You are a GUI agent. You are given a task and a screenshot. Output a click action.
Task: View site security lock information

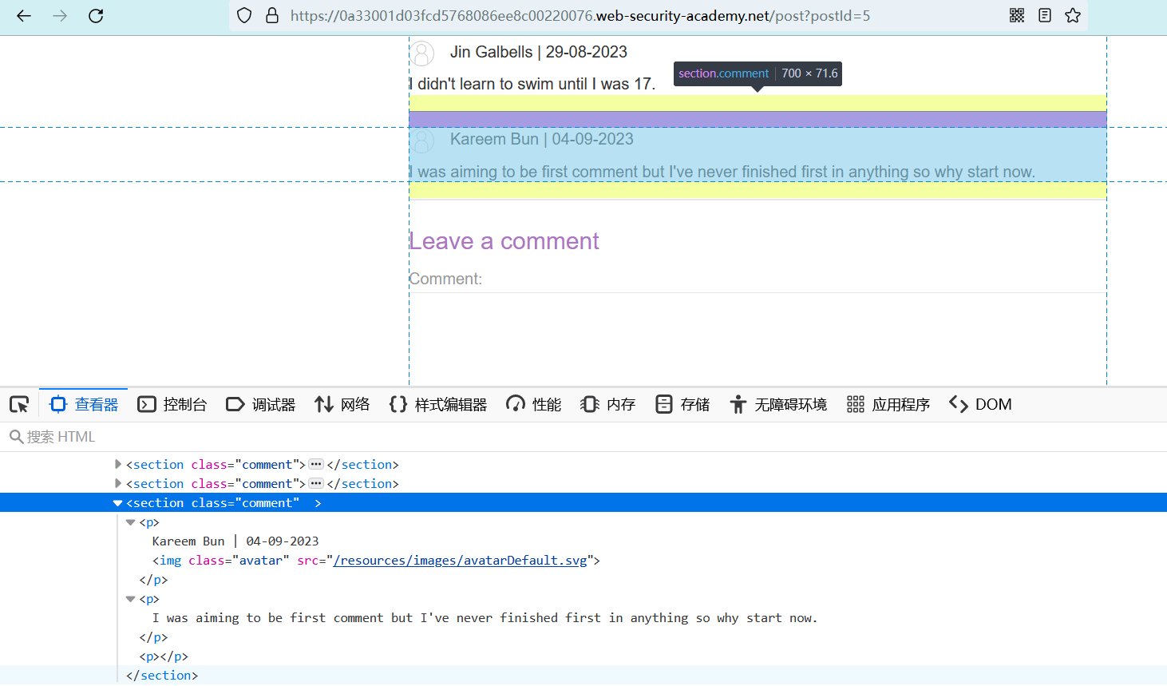click(272, 16)
